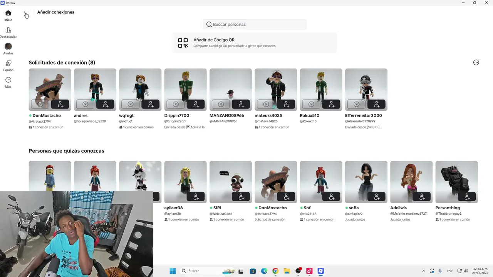493x277 pixels.
Task: Accept wqfugt's connection request
Action: pyautogui.click(x=150, y=104)
